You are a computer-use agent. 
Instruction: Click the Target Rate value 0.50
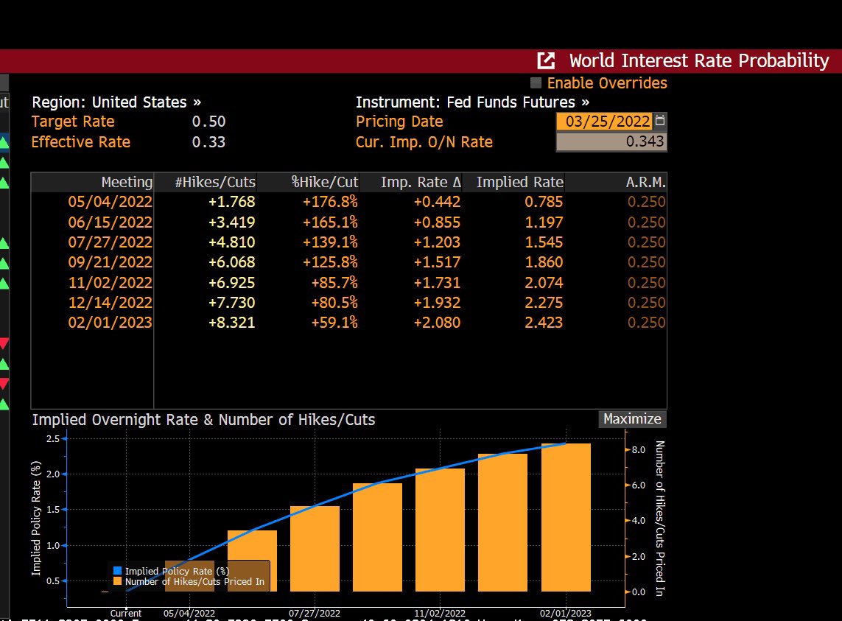point(209,122)
